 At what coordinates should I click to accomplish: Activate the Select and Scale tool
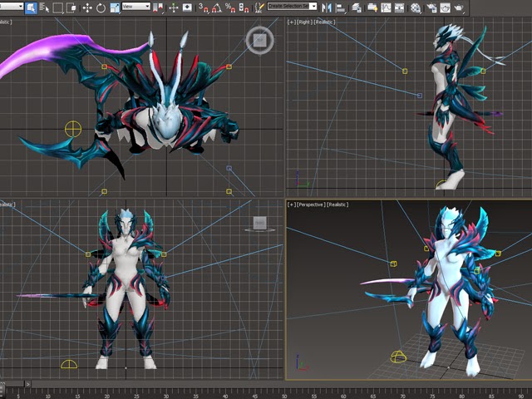click(115, 7)
